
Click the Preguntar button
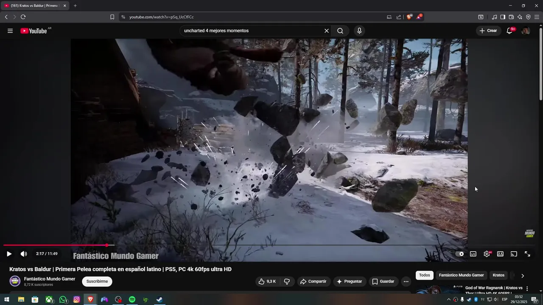coord(349,281)
